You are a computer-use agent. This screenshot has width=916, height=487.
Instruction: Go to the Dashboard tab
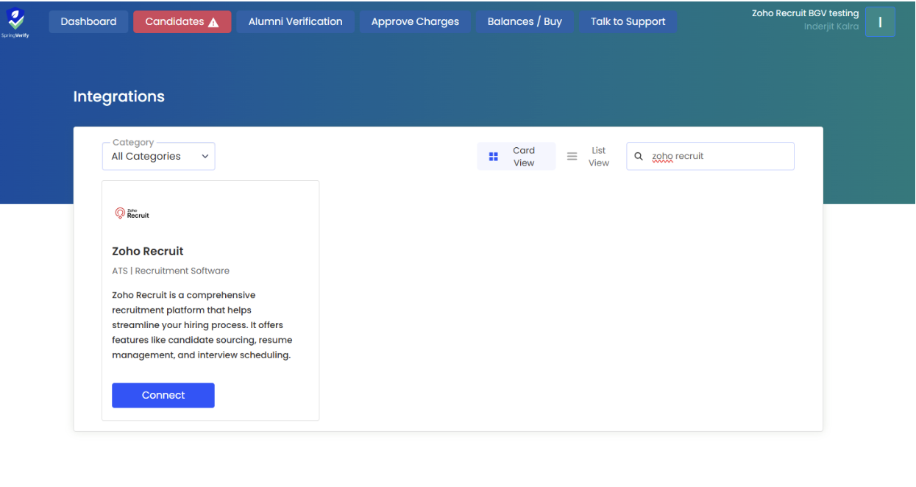coord(88,21)
